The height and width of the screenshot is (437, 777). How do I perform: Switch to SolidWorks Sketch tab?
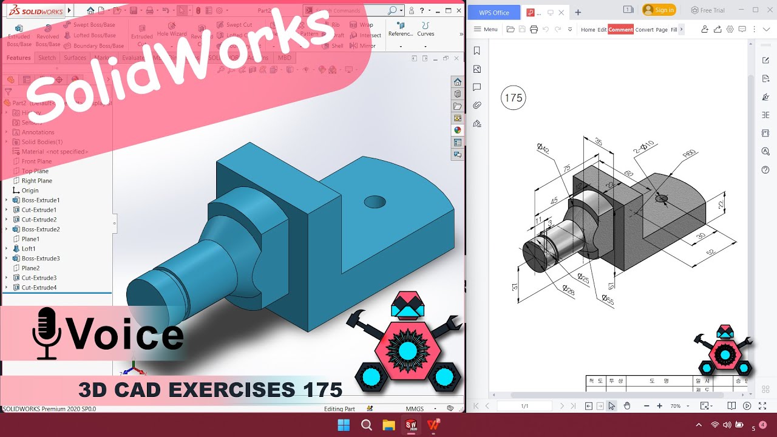pos(47,58)
